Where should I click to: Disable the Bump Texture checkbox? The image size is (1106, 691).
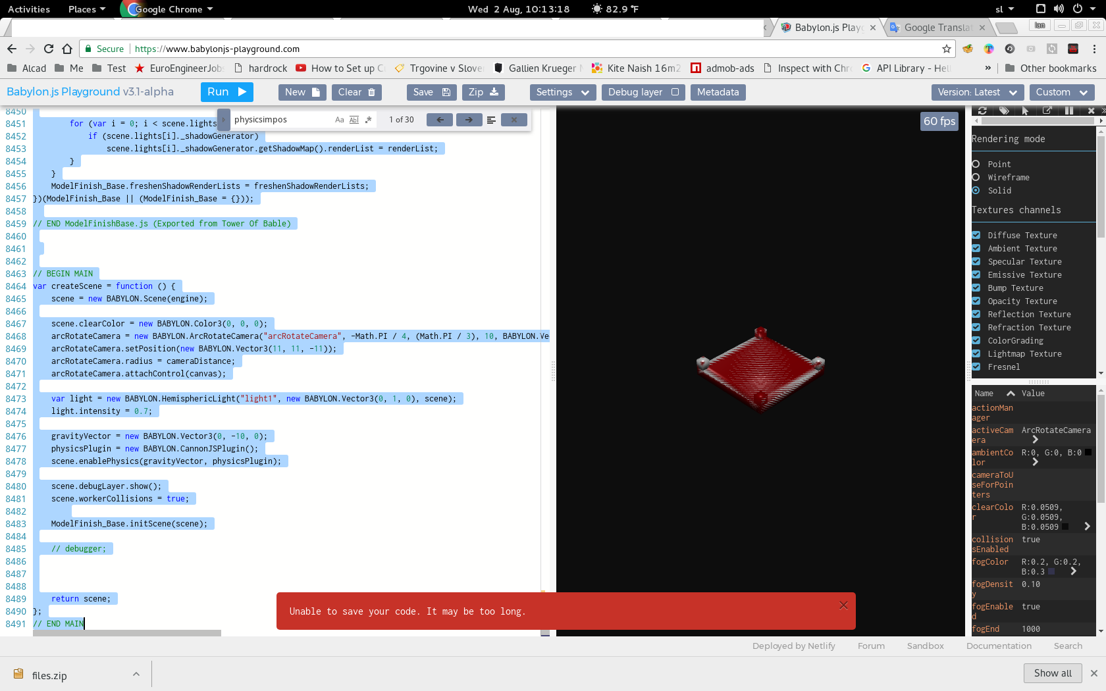[x=976, y=288]
